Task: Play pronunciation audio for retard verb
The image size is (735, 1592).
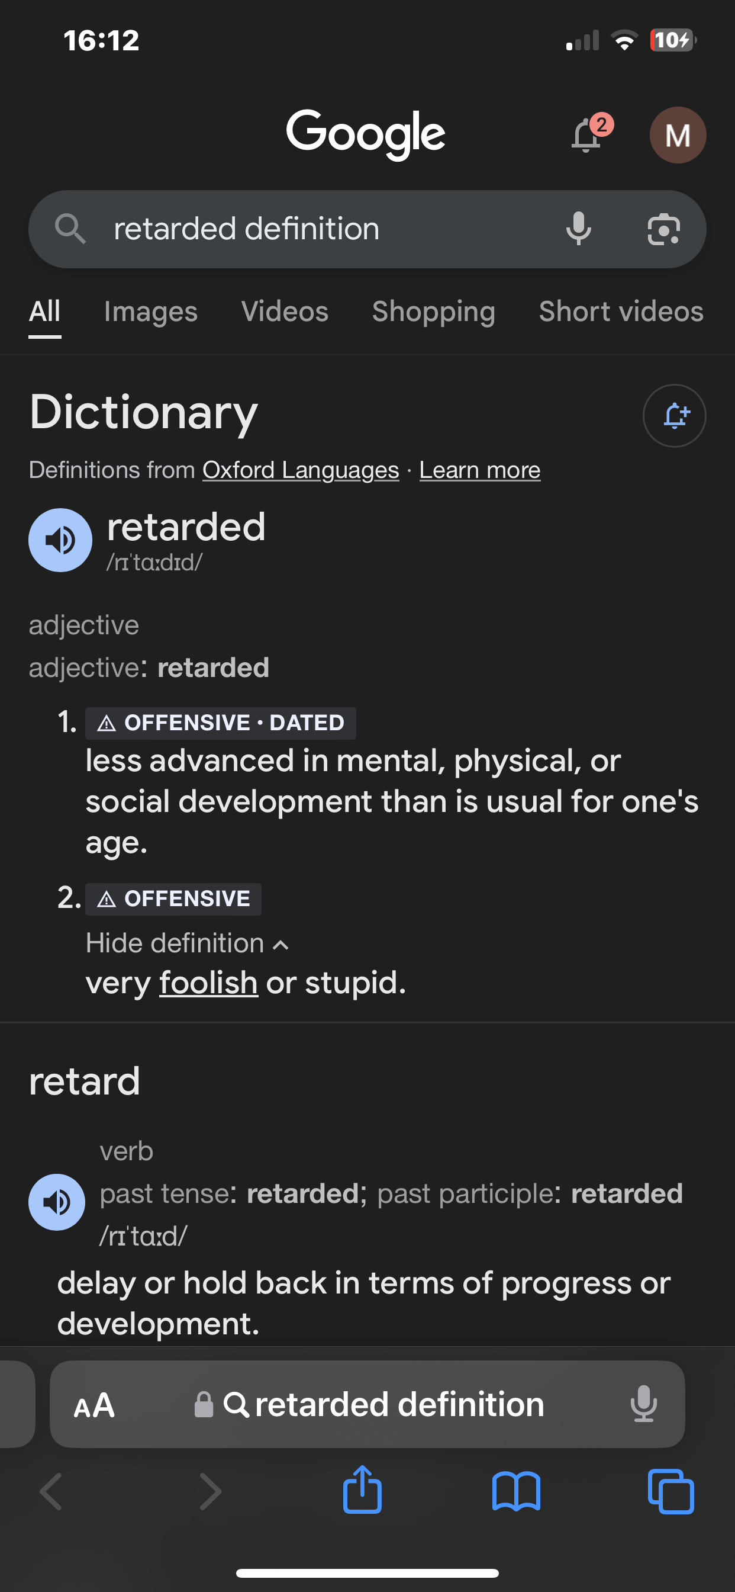Action: 57,1202
